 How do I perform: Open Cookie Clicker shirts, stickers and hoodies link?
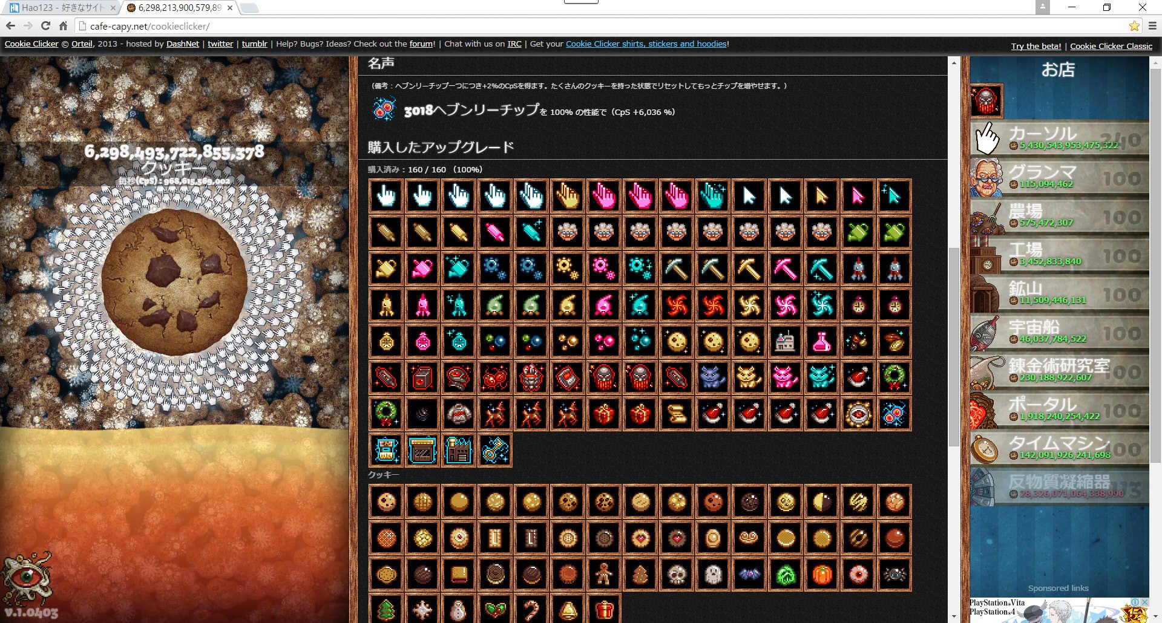click(x=646, y=44)
